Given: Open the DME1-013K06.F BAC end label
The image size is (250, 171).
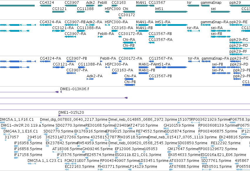Looking at the screenshot, I should [75, 89].
